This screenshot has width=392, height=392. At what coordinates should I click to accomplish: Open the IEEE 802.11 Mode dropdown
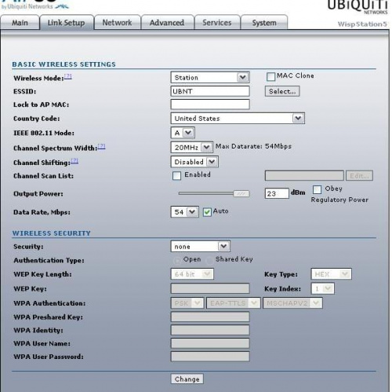pyautogui.click(x=183, y=133)
